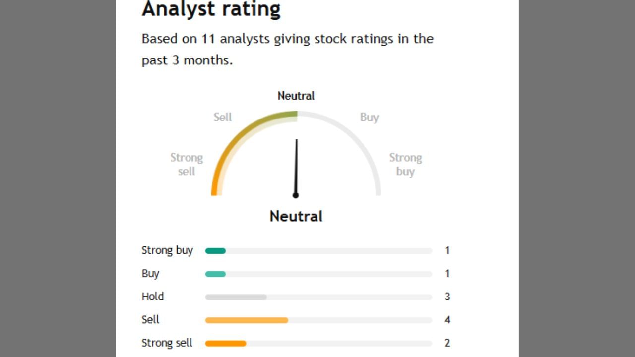
Task: Select the Hold row label
Action: point(153,297)
